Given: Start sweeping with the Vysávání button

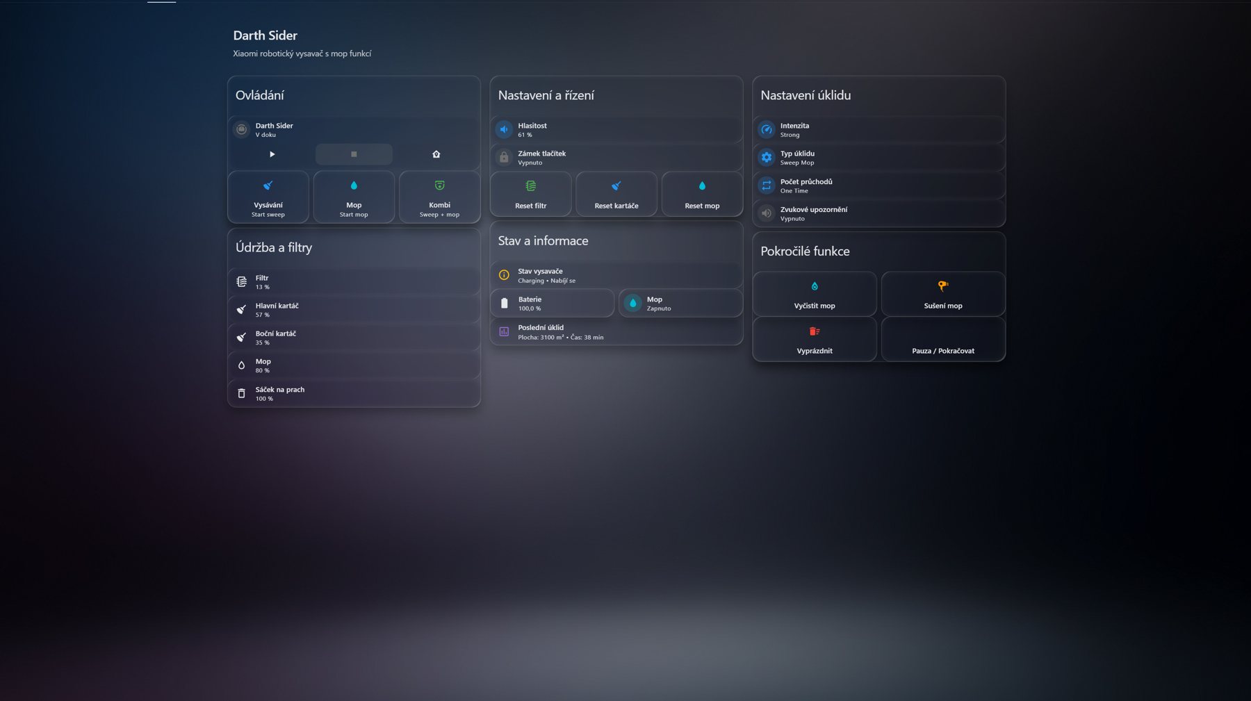Looking at the screenshot, I should [x=268, y=197].
